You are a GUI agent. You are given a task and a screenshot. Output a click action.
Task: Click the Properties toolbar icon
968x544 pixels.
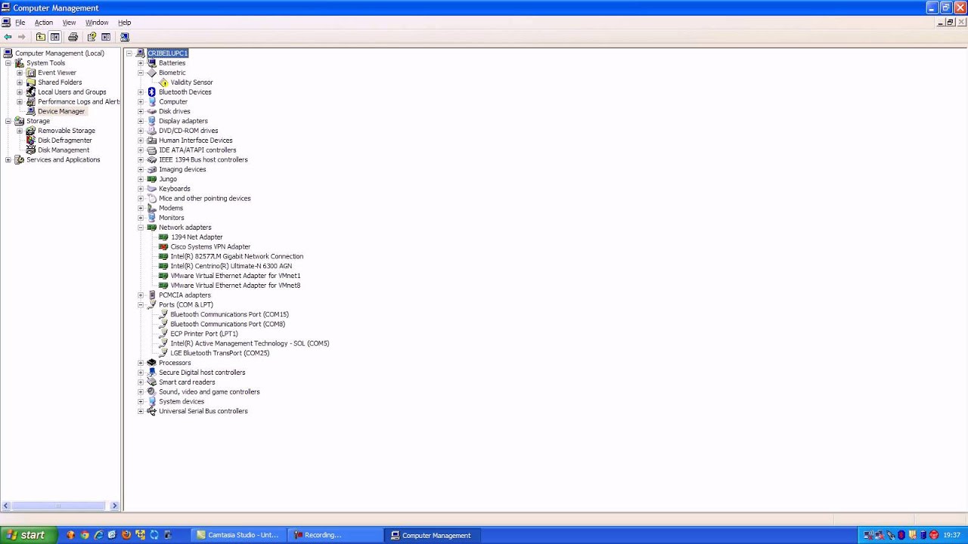92,36
